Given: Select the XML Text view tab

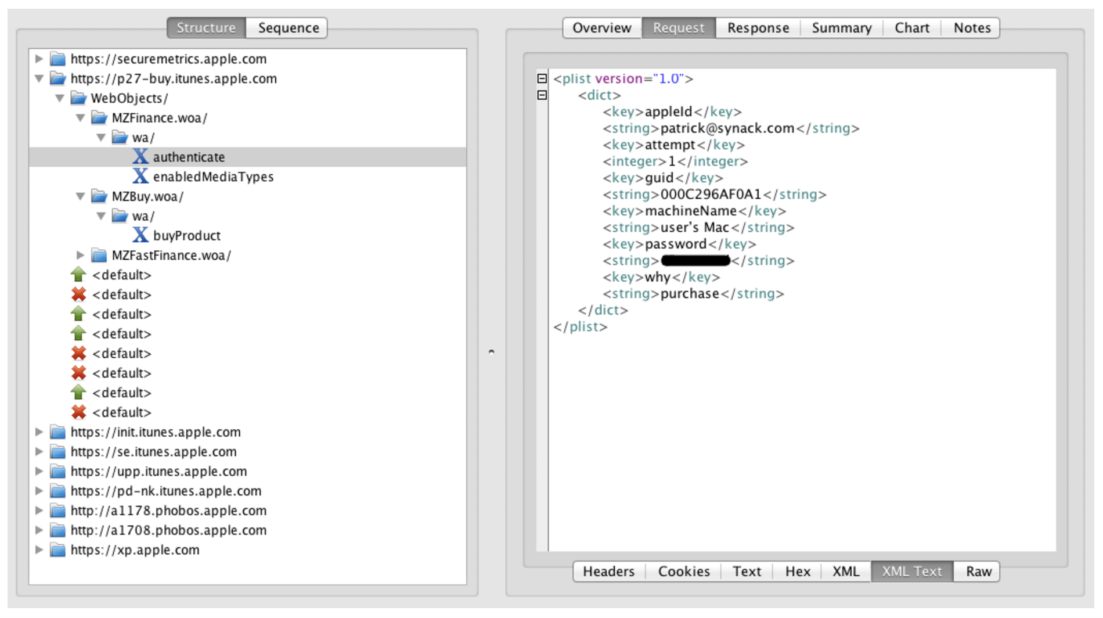Looking at the screenshot, I should pos(912,572).
